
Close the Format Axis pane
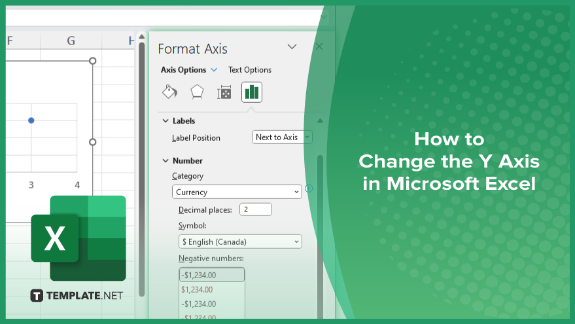point(319,46)
